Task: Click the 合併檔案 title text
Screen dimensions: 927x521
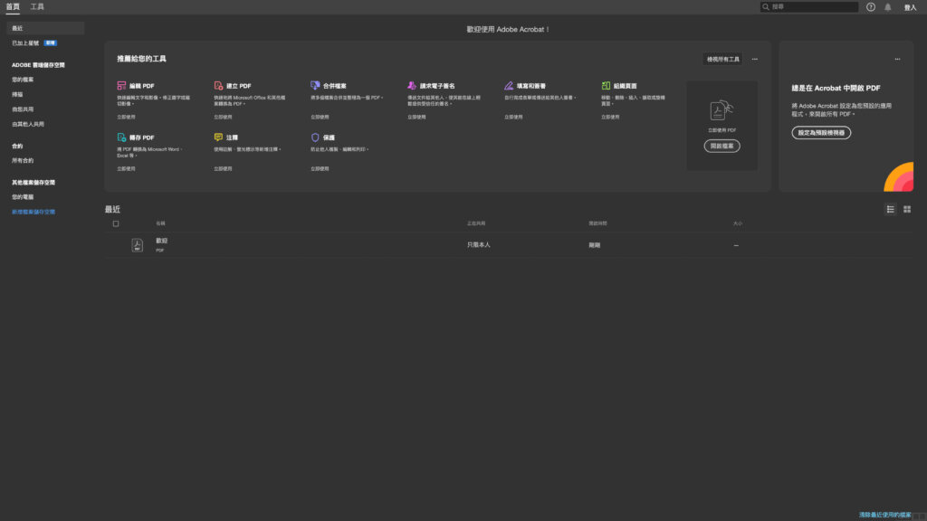Action: click(335, 86)
